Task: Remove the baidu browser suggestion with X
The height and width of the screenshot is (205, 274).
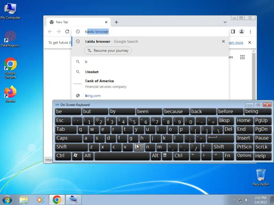Action: (x=223, y=41)
